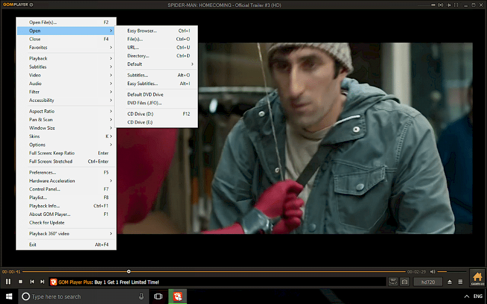Close the GOM Player window

481,5
